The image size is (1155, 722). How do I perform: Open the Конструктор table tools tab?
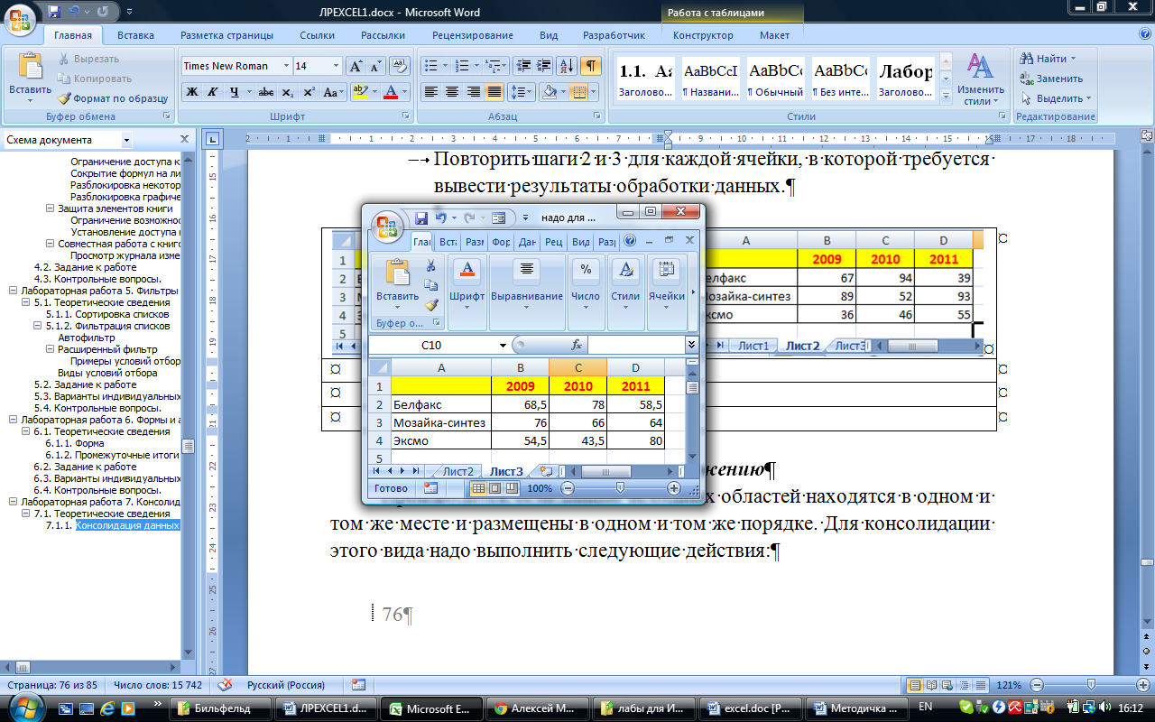704,35
